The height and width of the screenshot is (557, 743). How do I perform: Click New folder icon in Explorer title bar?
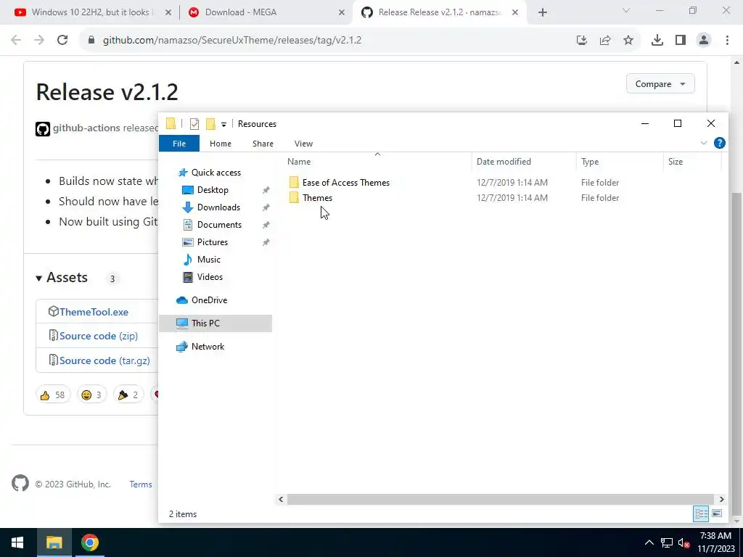point(210,124)
